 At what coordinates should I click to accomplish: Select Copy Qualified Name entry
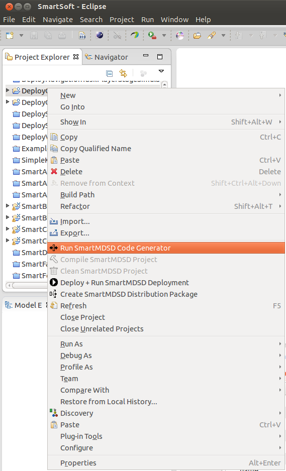click(x=166, y=149)
